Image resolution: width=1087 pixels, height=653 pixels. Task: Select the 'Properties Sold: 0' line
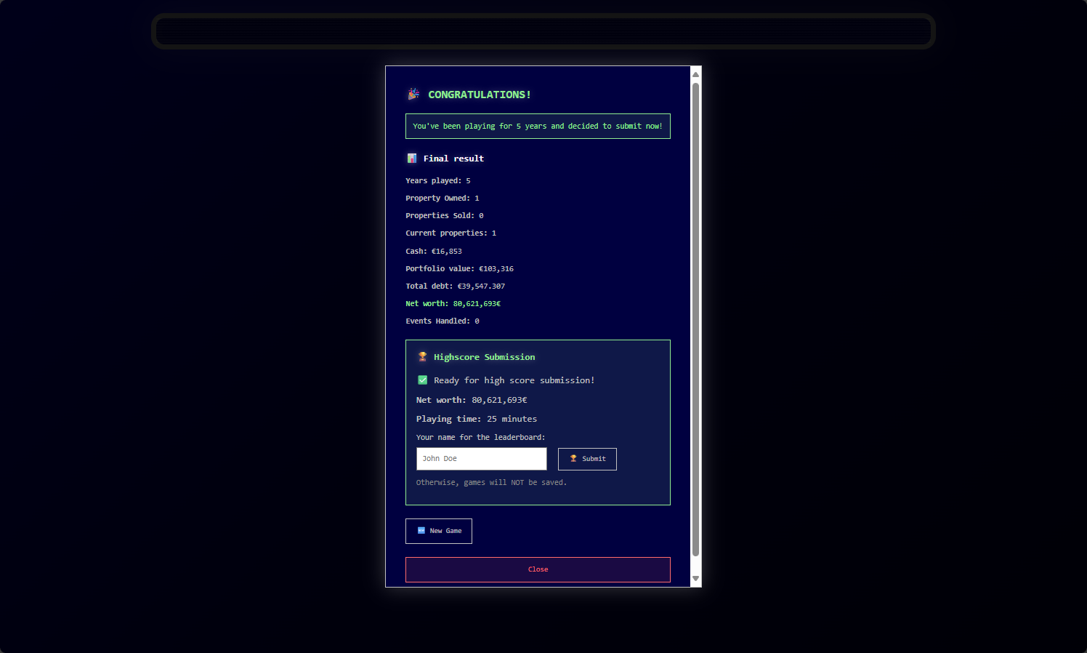coord(445,216)
